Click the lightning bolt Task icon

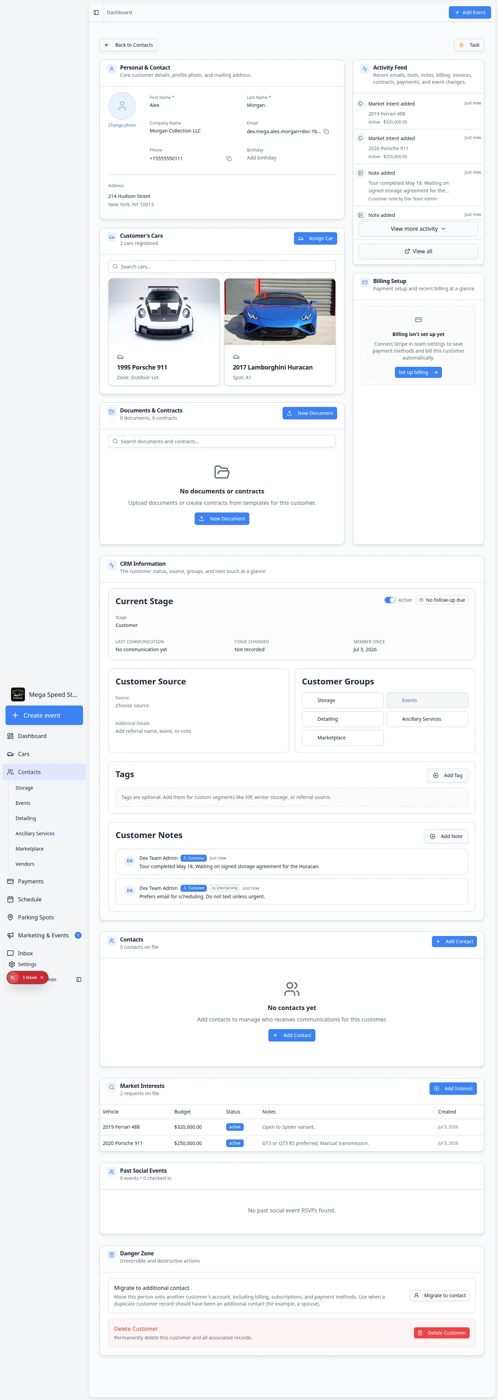click(x=461, y=45)
